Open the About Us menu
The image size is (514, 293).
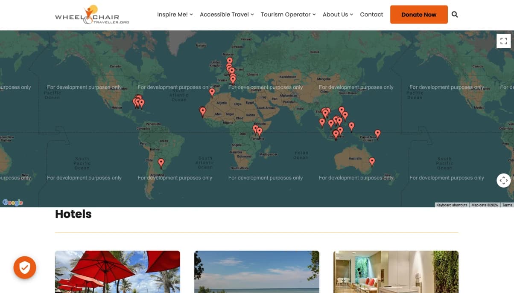point(338,15)
